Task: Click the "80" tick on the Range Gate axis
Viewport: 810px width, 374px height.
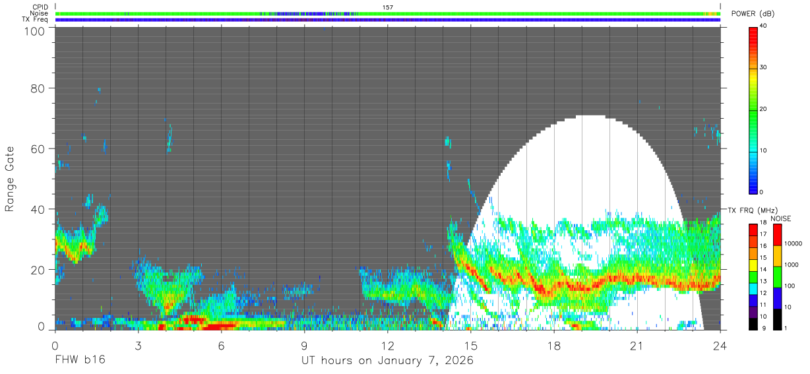Action: [x=38, y=88]
